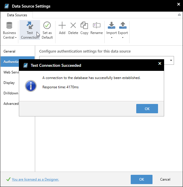The width and height of the screenshot is (183, 187).
Task: Click the green license checkmark icon
Action: coord(8,179)
